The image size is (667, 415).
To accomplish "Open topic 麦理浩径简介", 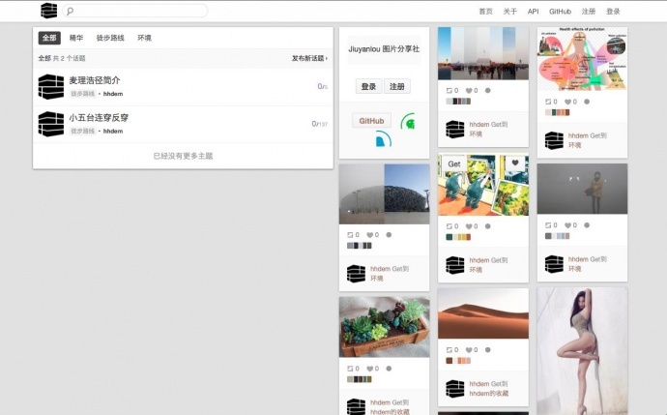I will click(x=95, y=80).
